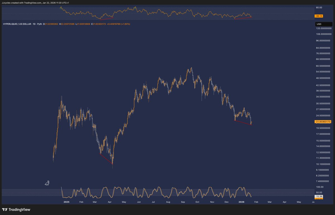Click the 80.00 level on the top indicator scale
This screenshot has width=335, height=215.
tap(319, 8)
